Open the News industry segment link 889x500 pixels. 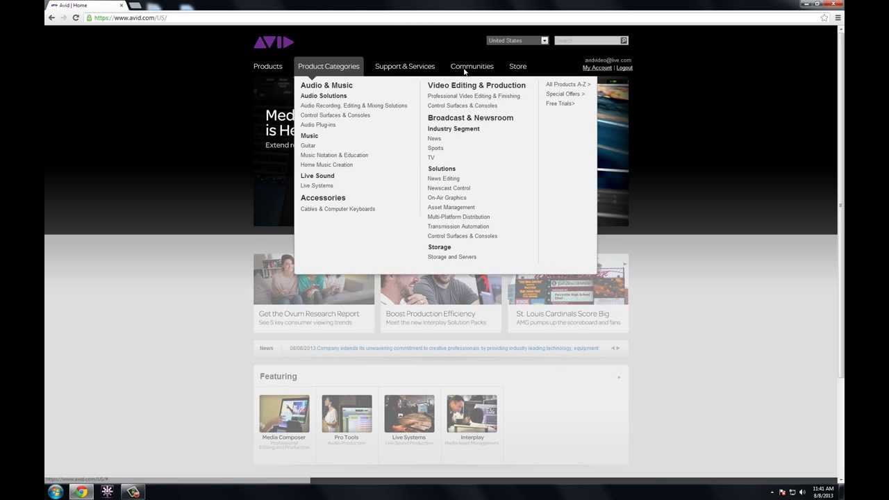click(434, 139)
